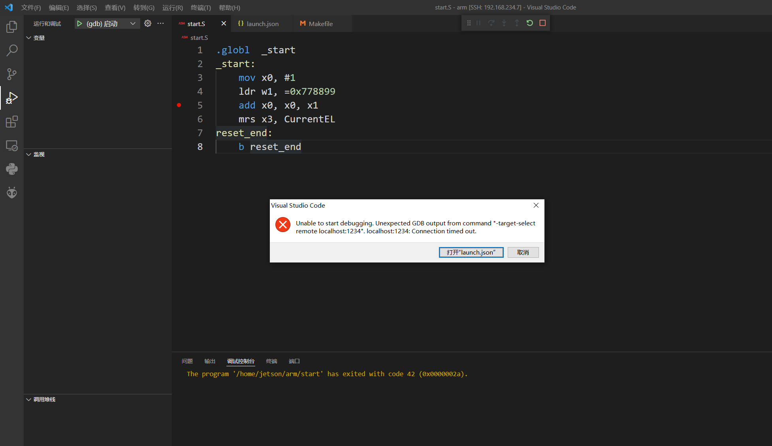
Task: Switch to the launch.json editor tab
Action: 263,24
